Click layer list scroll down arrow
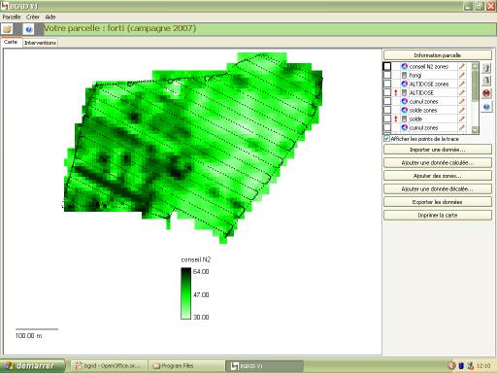This screenshot has height=373, width=497. pos(475,130)
